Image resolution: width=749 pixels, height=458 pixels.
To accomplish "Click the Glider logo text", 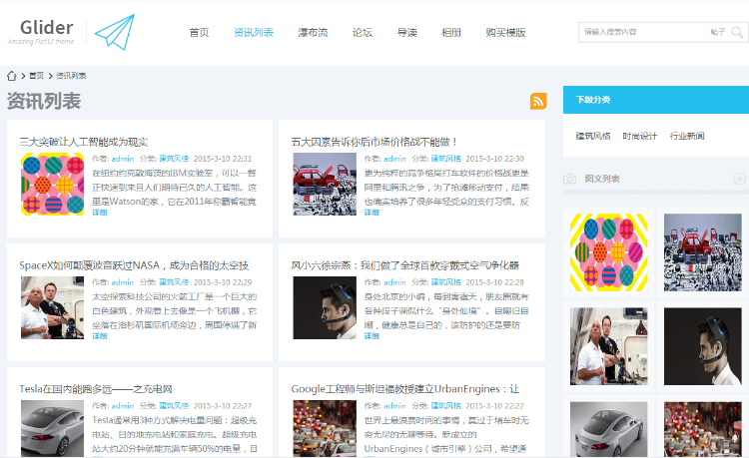I will click(x=46, y=28).
